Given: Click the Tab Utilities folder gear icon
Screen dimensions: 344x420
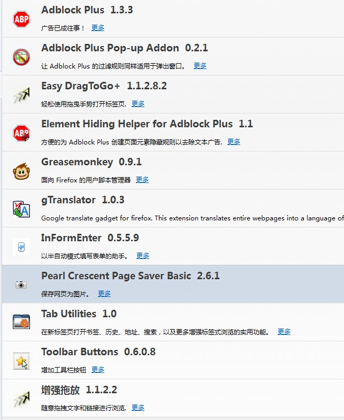Looking at the screenshot, I should (21, 322).
